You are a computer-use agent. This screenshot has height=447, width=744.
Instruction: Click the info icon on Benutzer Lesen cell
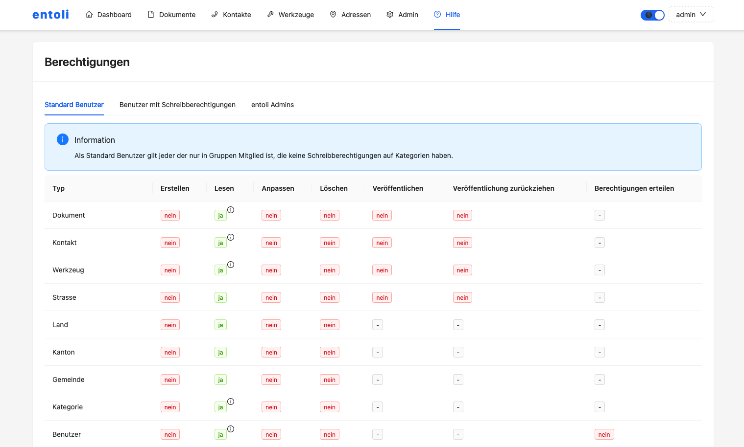pos(231,428)
